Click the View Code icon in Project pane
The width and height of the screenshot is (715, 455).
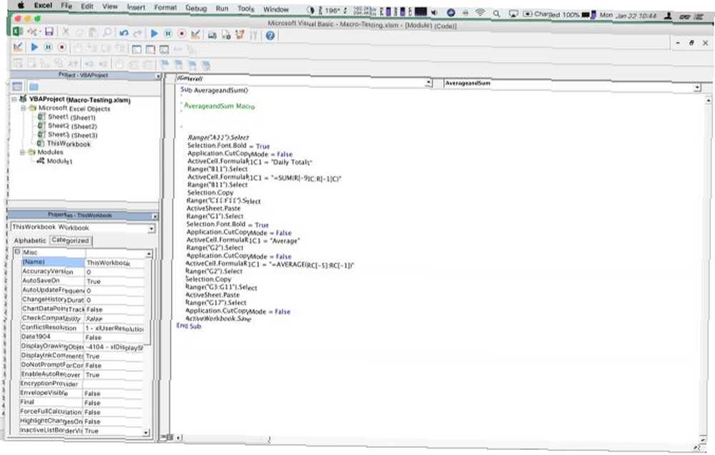(17, 86)
